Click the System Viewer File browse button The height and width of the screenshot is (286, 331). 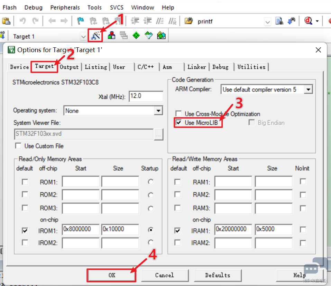point(158,134)
